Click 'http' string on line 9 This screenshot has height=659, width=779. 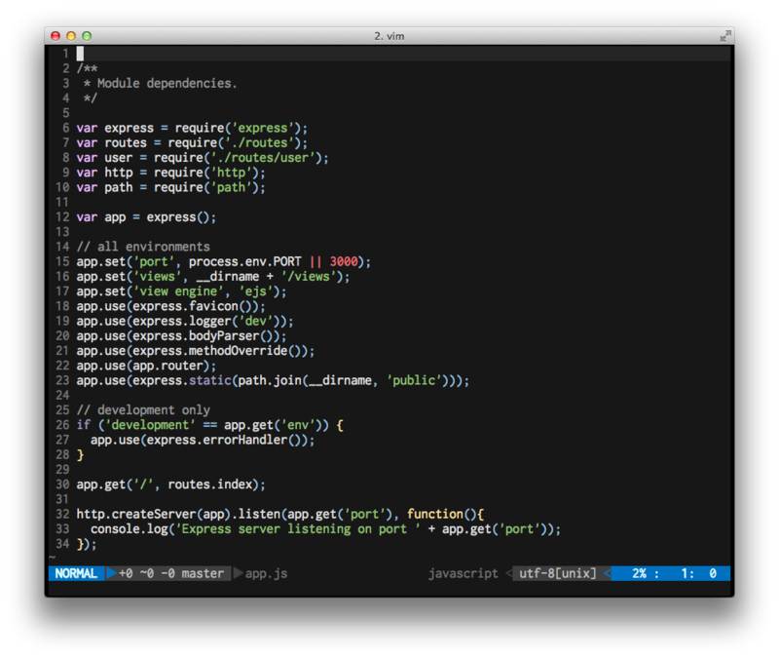(x=231, y=173)
